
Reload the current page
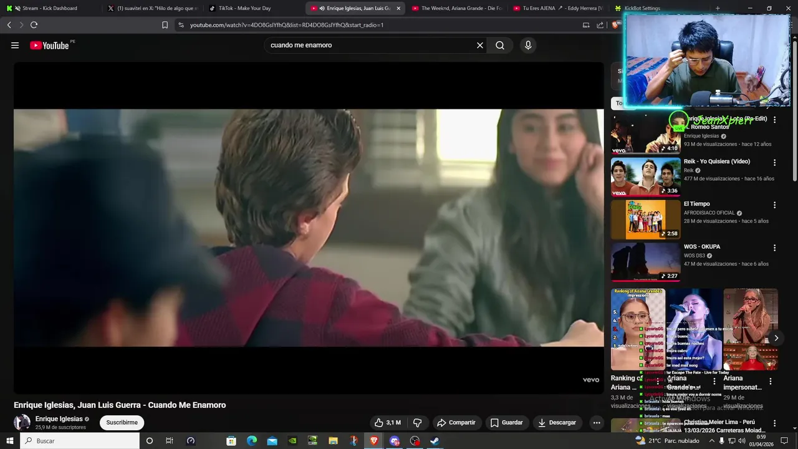tap(34, 25)
